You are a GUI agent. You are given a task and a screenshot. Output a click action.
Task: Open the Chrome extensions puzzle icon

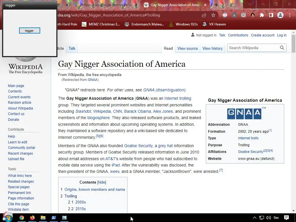(x=262, y=15)
